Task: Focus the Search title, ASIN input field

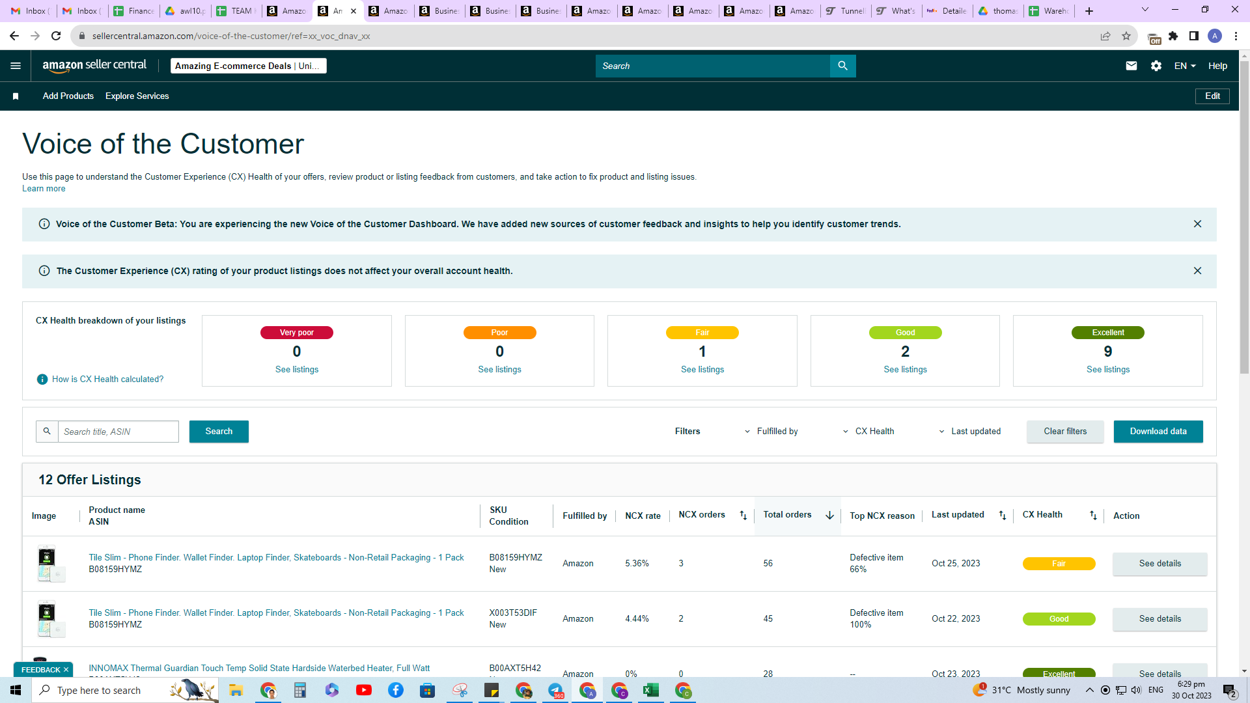Action: (x=118, y=432)
